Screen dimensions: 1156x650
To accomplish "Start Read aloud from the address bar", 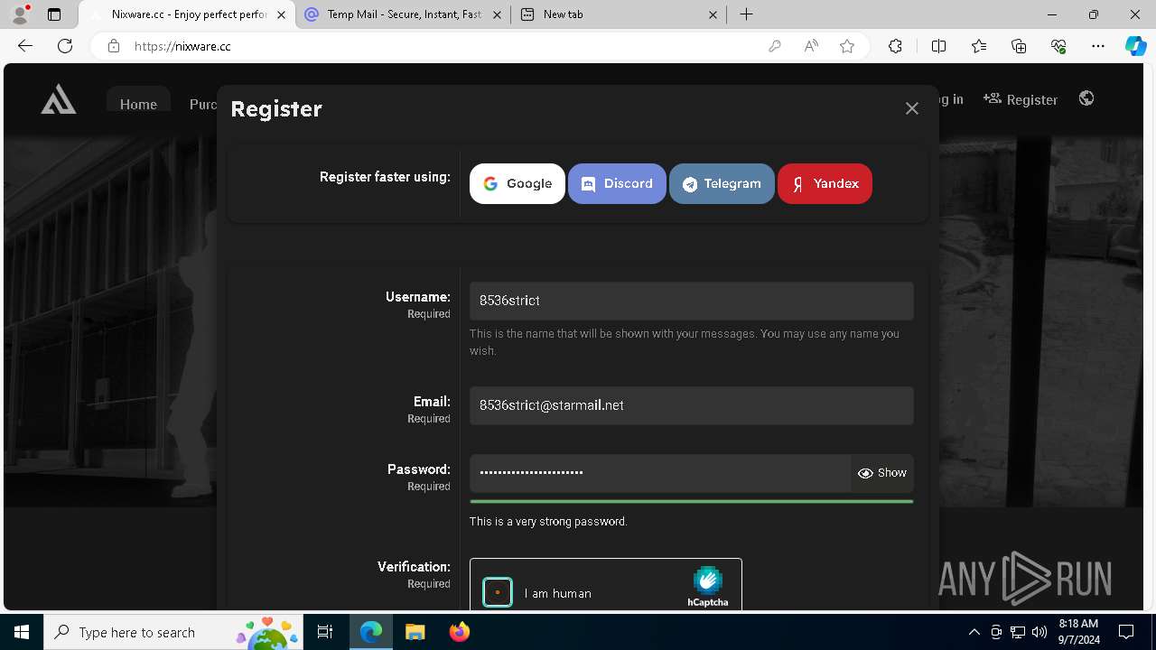I will pos(811,46).
